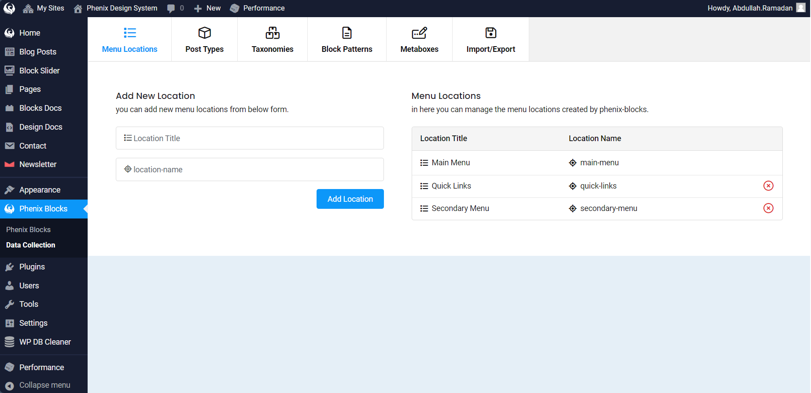Click the Tools wrench icon
The image size is (811, 393).
point(9,304)
